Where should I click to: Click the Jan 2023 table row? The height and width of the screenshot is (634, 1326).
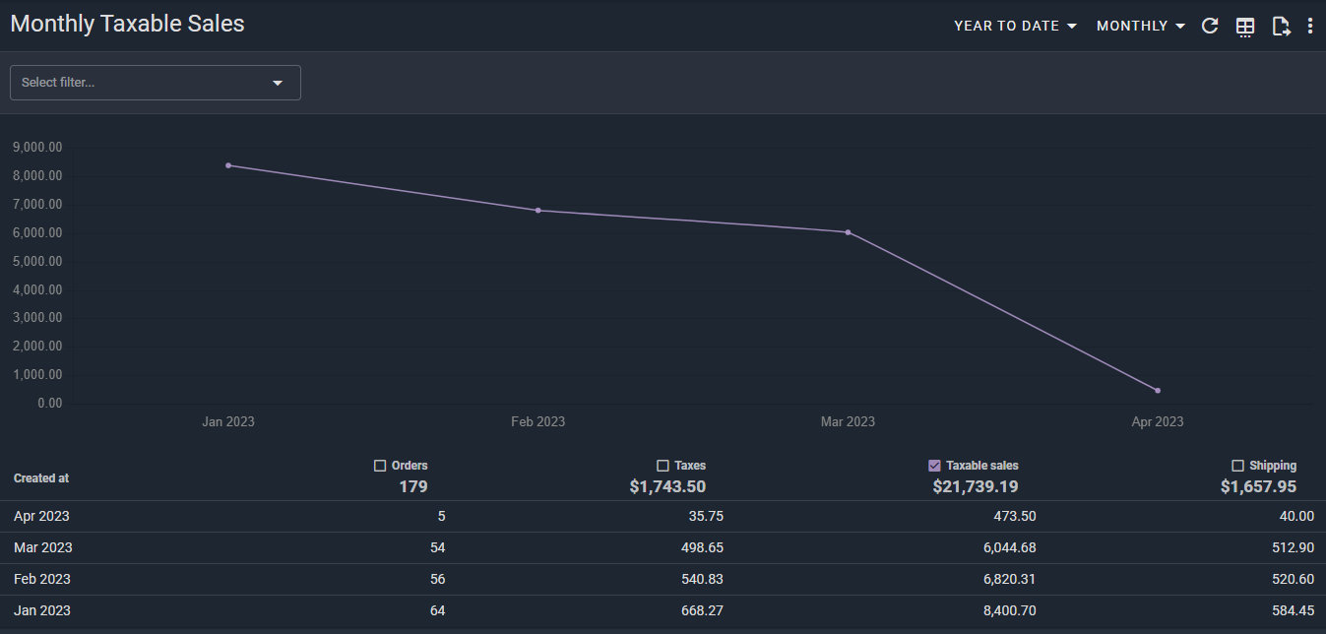(x=41, y=610)
